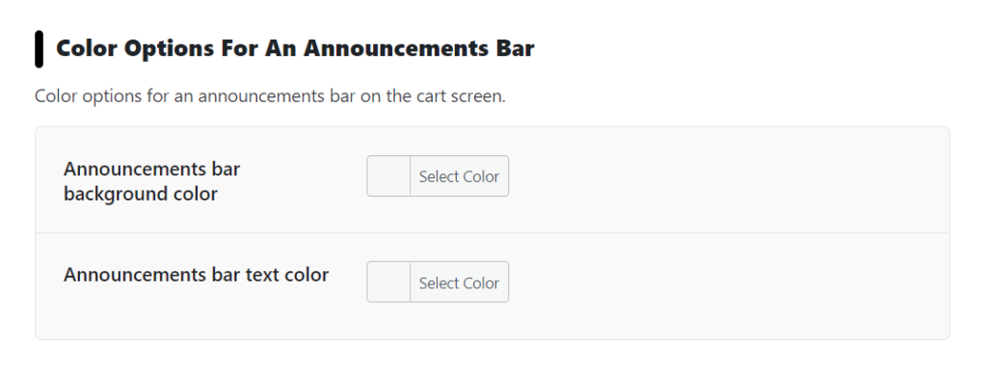Open Select Color for announcements bar text
This screenshot has width=987, height=375.
[438, 281]
